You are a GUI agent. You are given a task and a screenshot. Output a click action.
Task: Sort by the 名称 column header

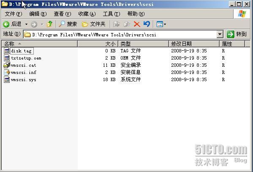pos(40,44)
